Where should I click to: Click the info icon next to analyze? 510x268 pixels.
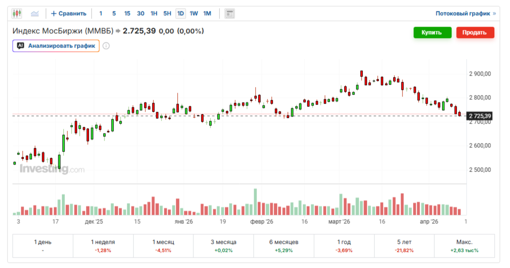click(x=106, y=46)
